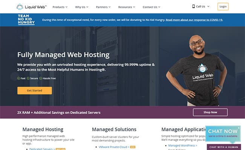Click the Login button
Screen dimensions: 245x150
(223, 7)
